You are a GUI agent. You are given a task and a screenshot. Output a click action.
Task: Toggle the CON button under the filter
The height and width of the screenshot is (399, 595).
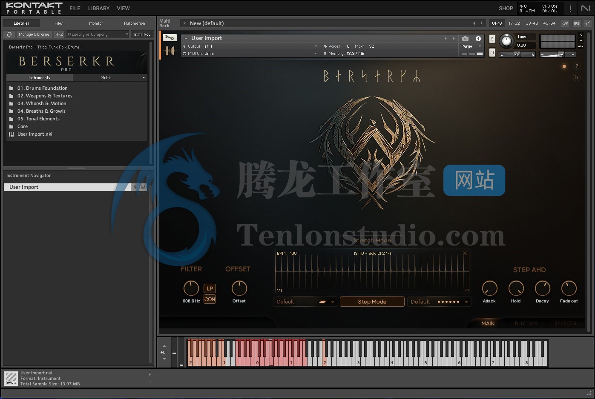pos(210,299)
